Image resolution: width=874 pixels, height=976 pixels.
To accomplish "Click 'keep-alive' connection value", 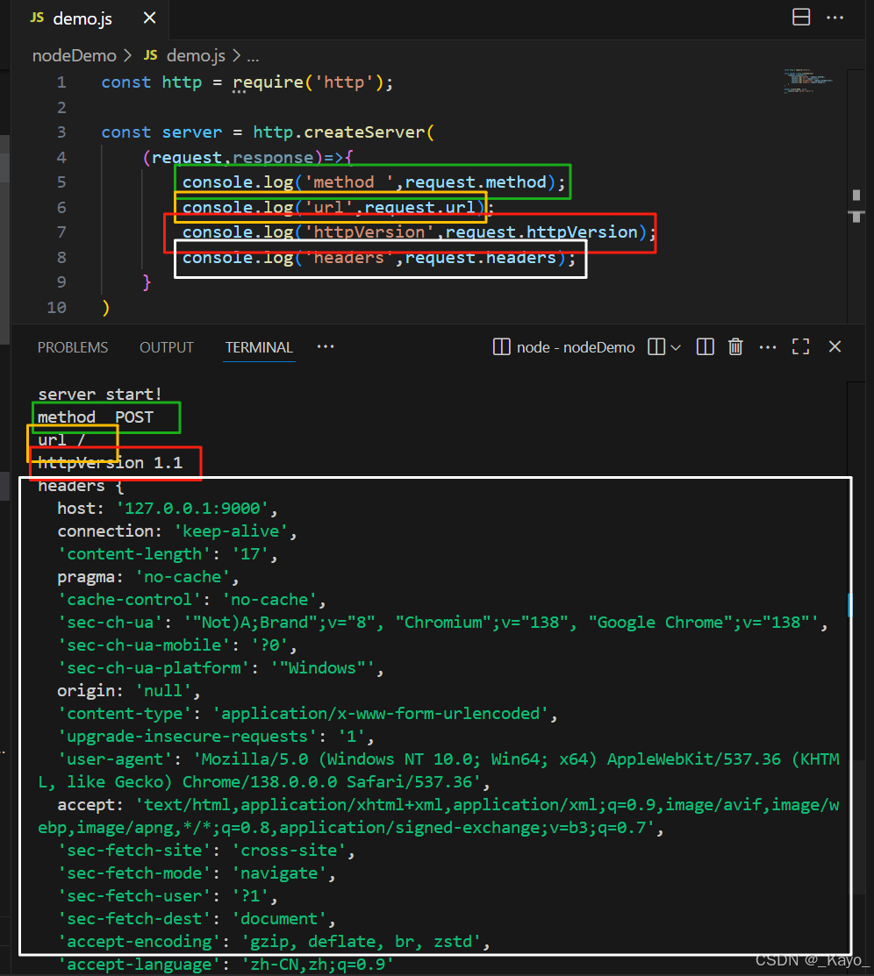I will [231, 531].
